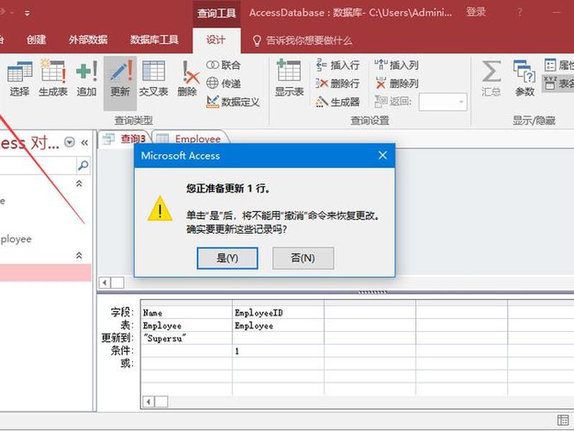Click Employee table cell under Name
574x431 pixels.
point(187,325)
